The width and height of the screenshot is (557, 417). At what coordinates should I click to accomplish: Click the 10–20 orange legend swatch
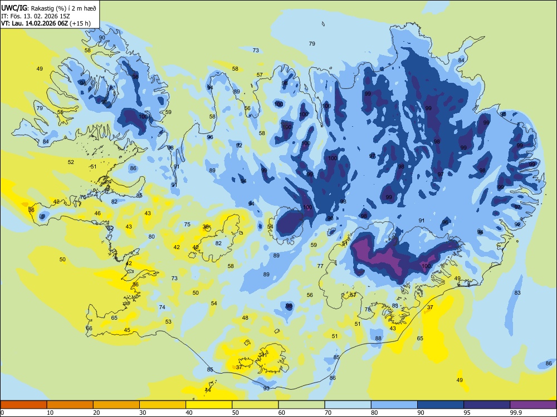click(x=70, y=405)
